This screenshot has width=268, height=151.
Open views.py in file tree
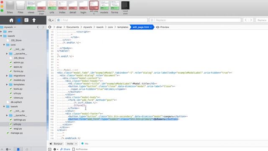tap(18, 98)
